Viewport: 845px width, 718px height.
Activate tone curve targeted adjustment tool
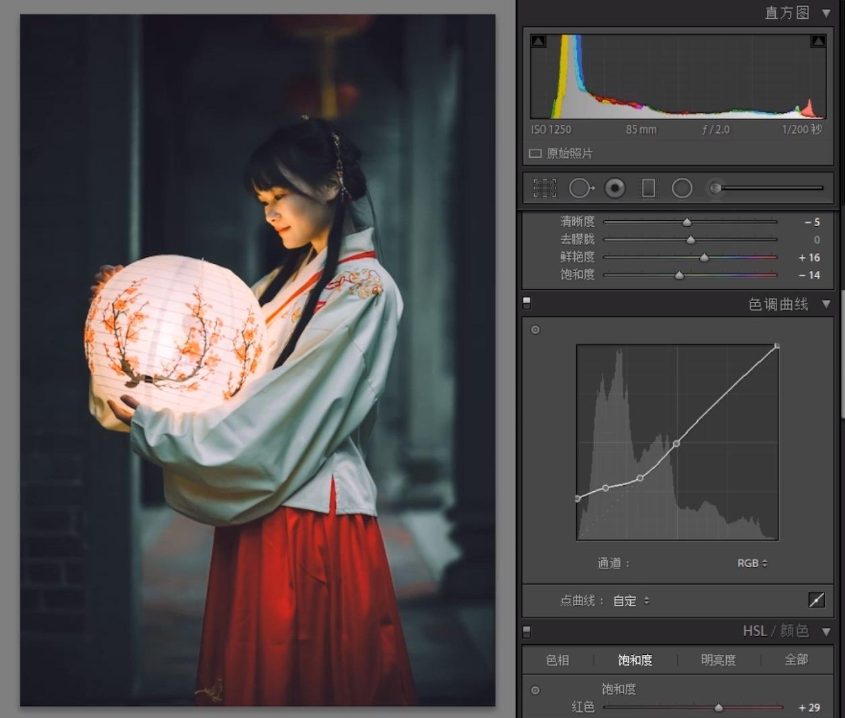535,329
